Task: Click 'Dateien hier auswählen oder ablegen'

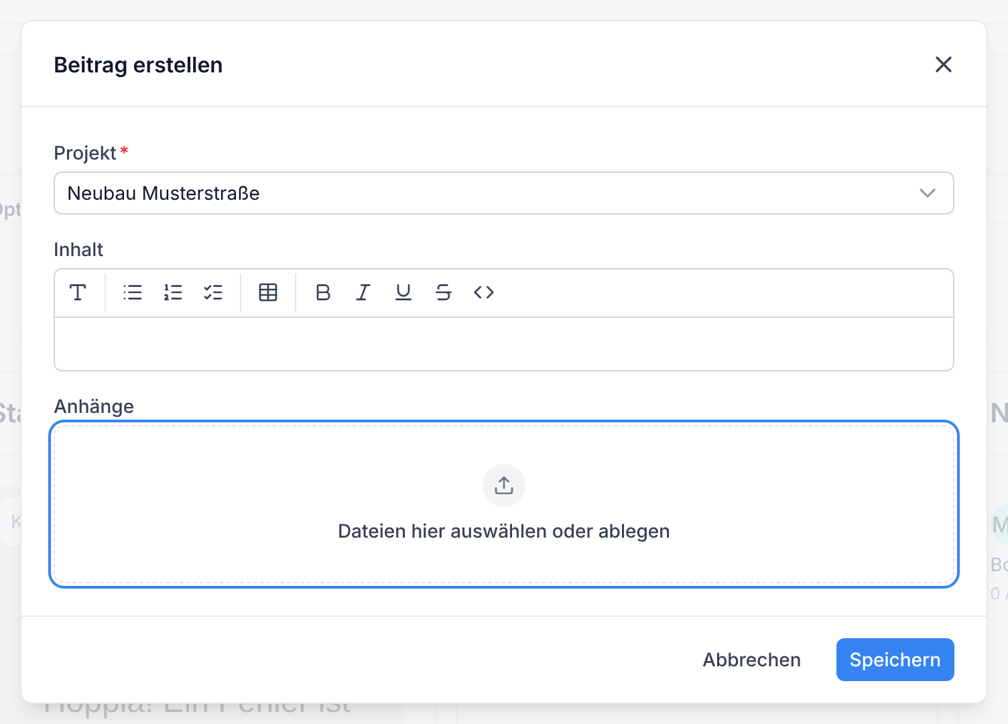Action: [504, 531]
